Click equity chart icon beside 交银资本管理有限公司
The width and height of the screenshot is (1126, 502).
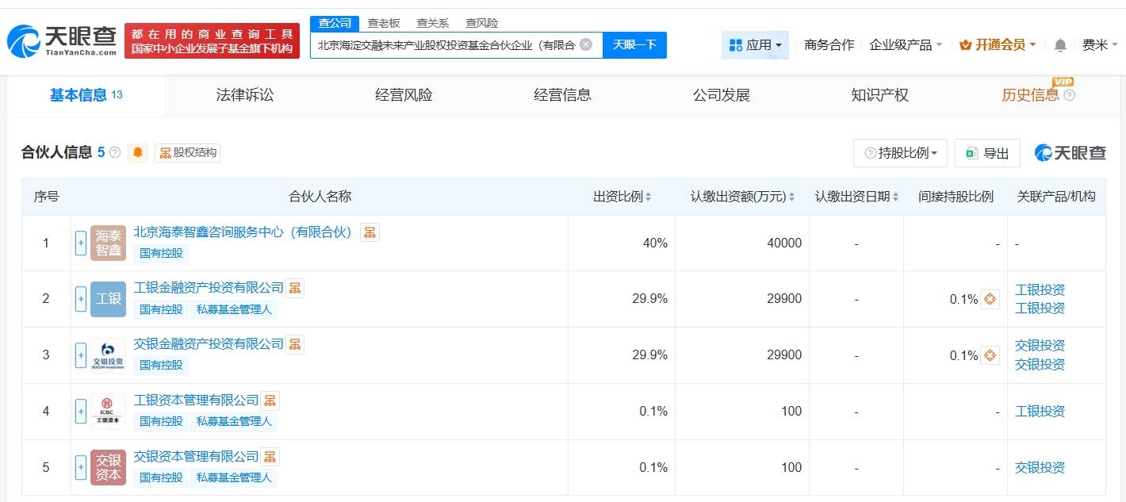(270, 457)
